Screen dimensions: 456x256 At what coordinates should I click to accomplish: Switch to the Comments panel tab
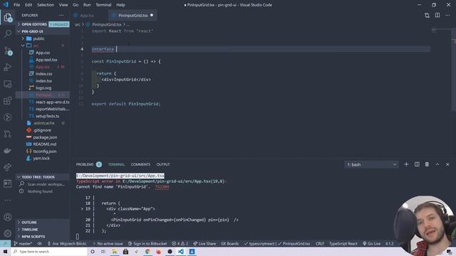[140, 164]
